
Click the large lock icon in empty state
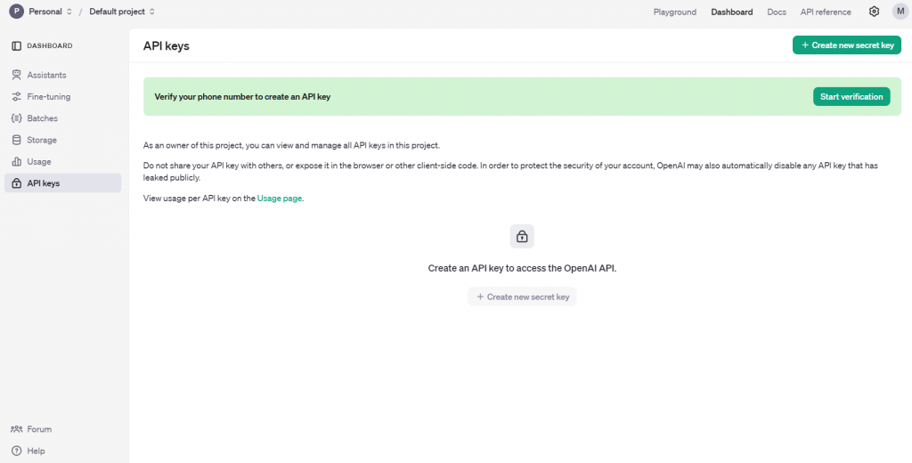tap(522, 236)
